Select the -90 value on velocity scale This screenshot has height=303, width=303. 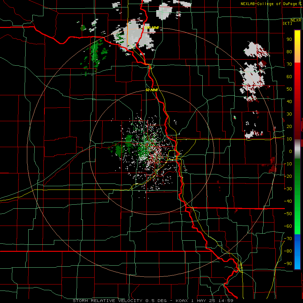[x=288, y=264]
